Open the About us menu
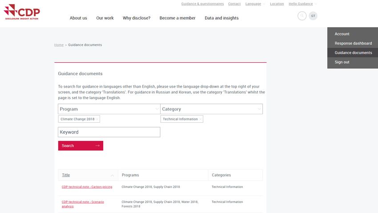 click(x=78, y=18)
